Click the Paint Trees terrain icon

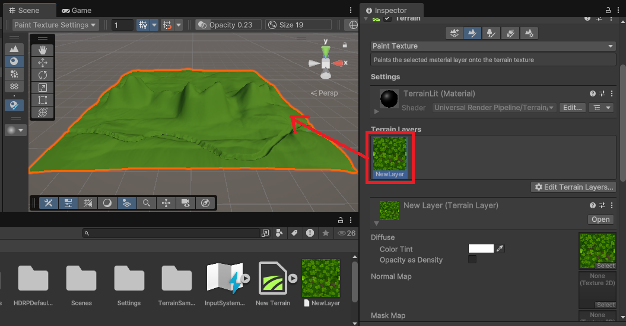490,34
